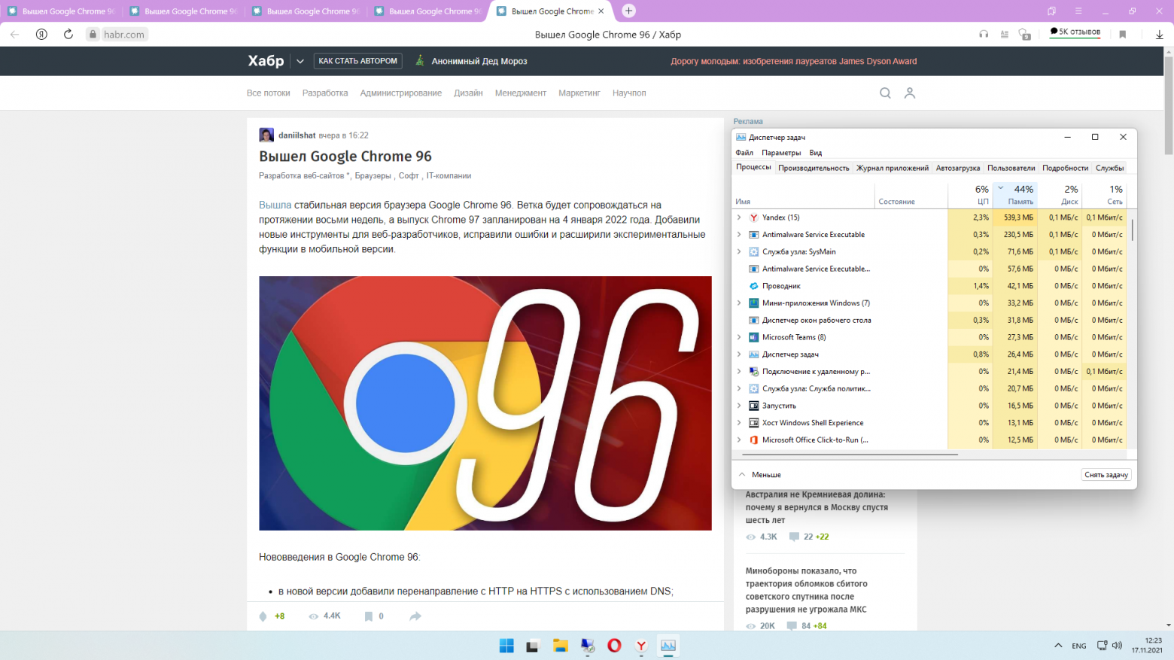Screen dimensions: 1174x660
Task: Click the Habr search magnifier icon
Action: tap(885, 93)
